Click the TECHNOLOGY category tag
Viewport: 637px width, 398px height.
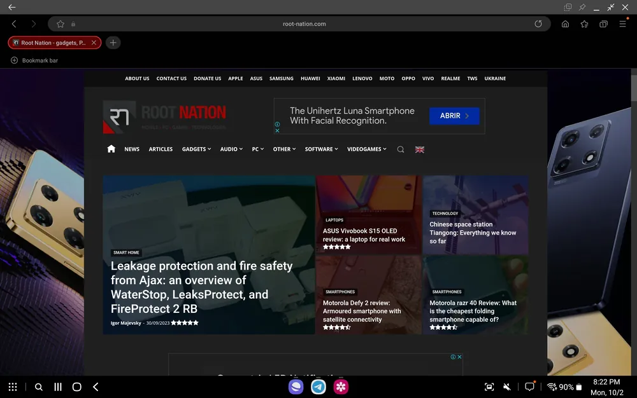tap(445, 214)
